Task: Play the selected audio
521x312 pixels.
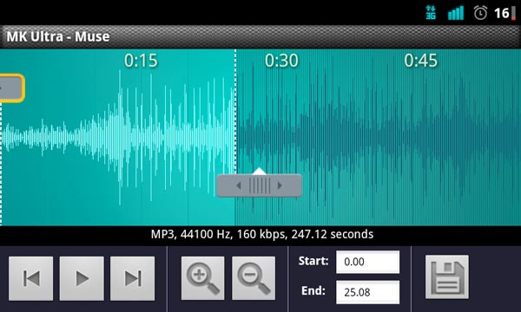Action: [82, 278]
